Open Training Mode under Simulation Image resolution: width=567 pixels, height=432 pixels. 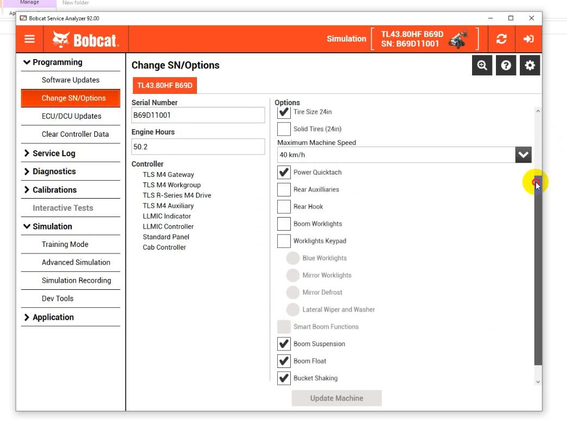(71, 244)
